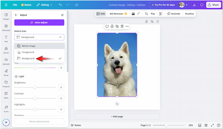Select the Background area option

[x=28, y=58]
